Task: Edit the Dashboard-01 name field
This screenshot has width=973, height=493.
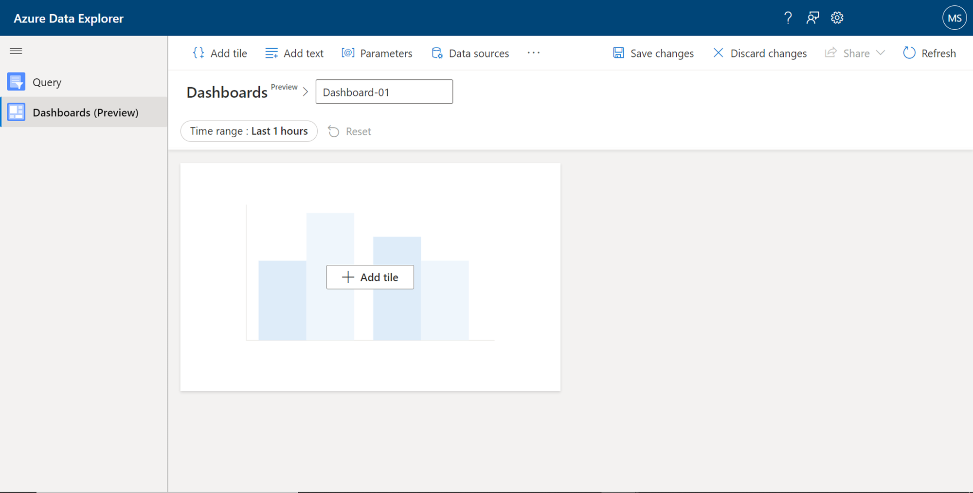Action: pos(384,91)
